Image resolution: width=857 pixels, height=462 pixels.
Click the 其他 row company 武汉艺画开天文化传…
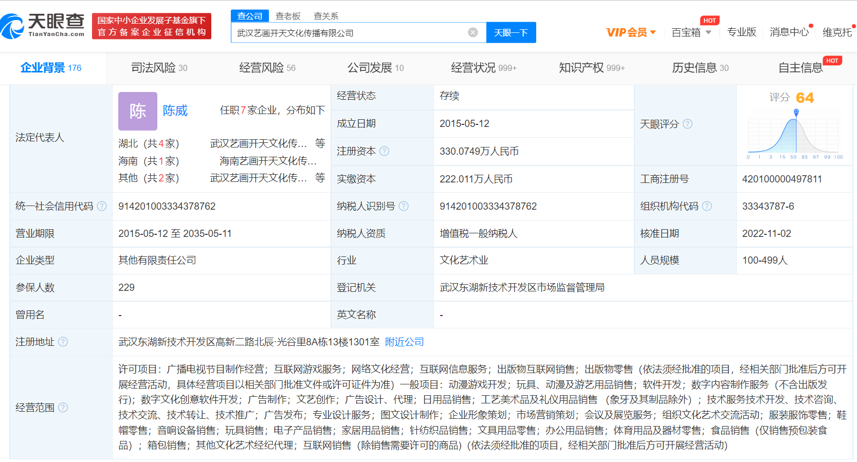[x=259, y=178]
